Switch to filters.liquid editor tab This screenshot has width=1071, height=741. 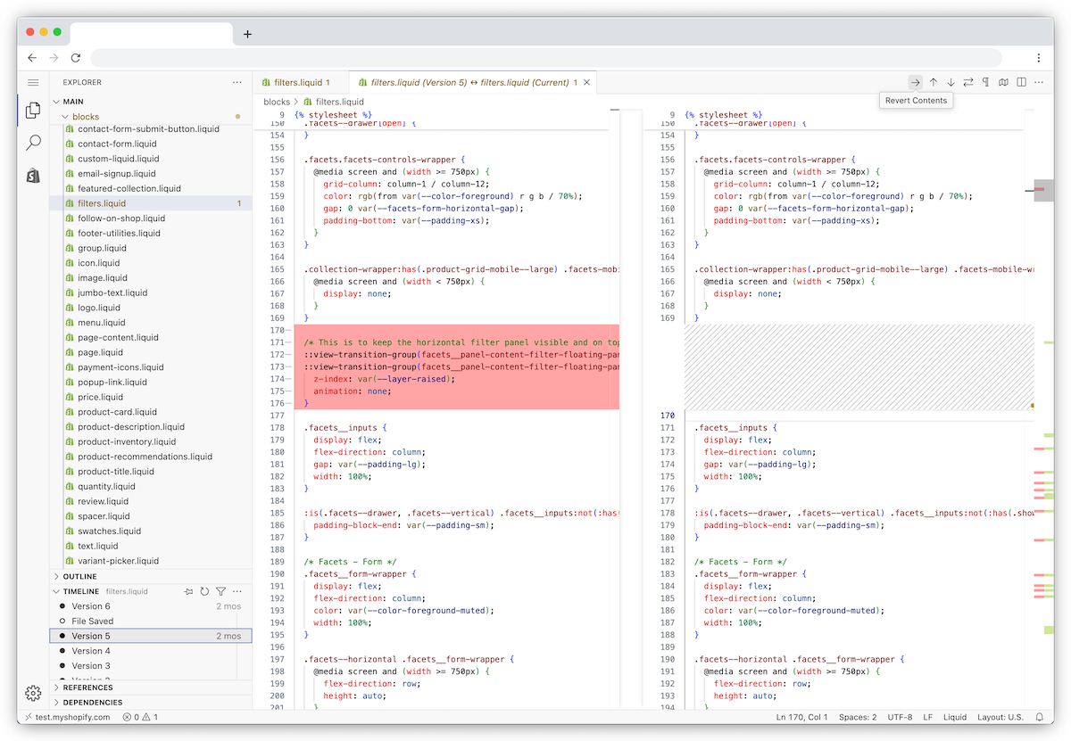click(300, 82)
